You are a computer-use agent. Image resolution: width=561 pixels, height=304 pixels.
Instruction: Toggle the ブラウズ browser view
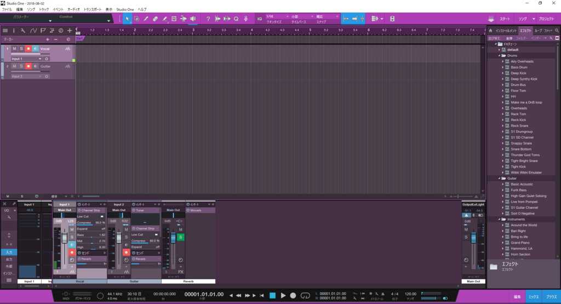(551, 297)
